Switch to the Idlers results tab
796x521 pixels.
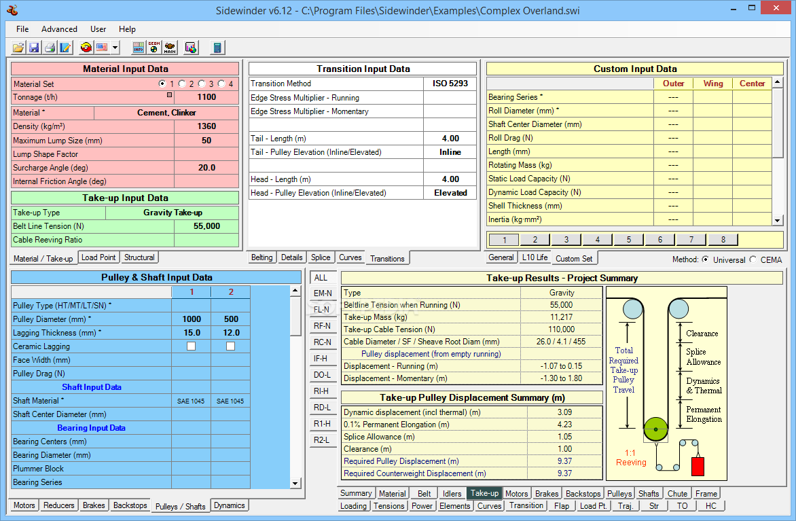pos(452,494)
